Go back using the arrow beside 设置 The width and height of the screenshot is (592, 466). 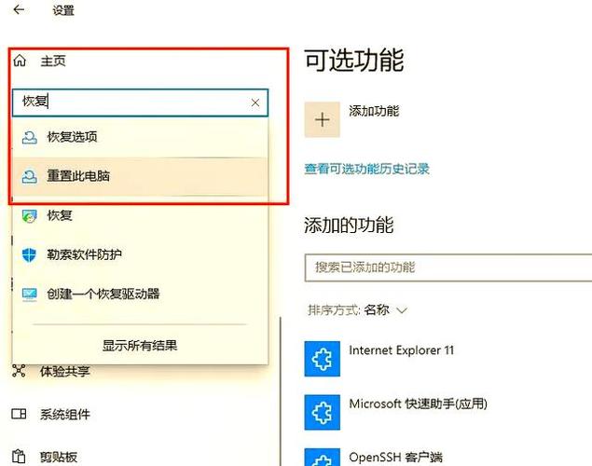(19, 10)
